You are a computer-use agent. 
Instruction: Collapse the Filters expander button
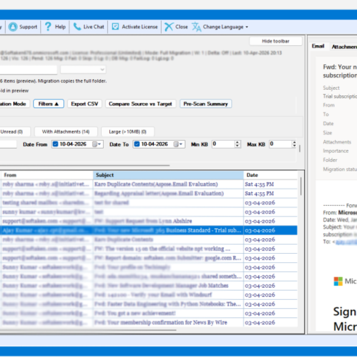48,104
